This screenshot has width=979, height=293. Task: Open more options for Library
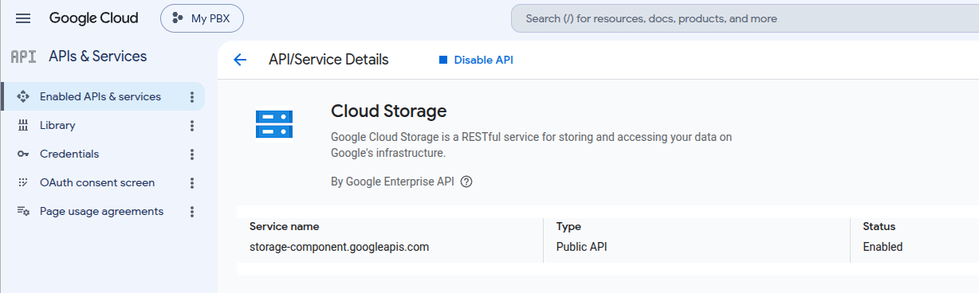tap(191, 125)
